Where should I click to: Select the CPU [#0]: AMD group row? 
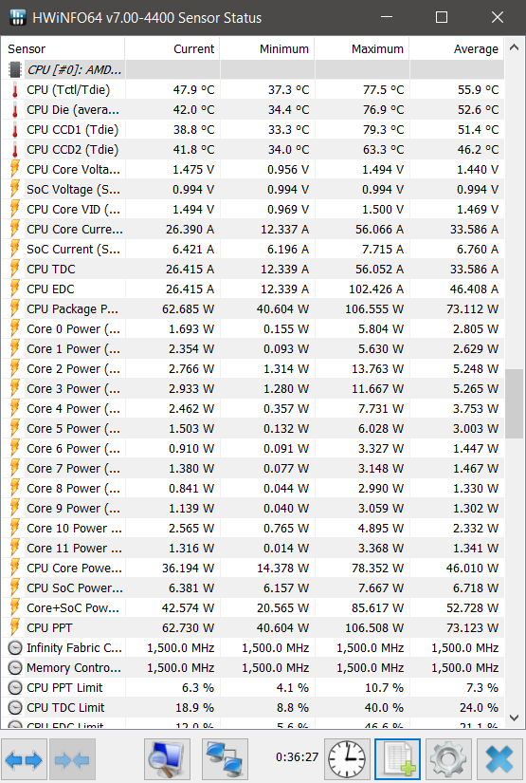(253, 70)
